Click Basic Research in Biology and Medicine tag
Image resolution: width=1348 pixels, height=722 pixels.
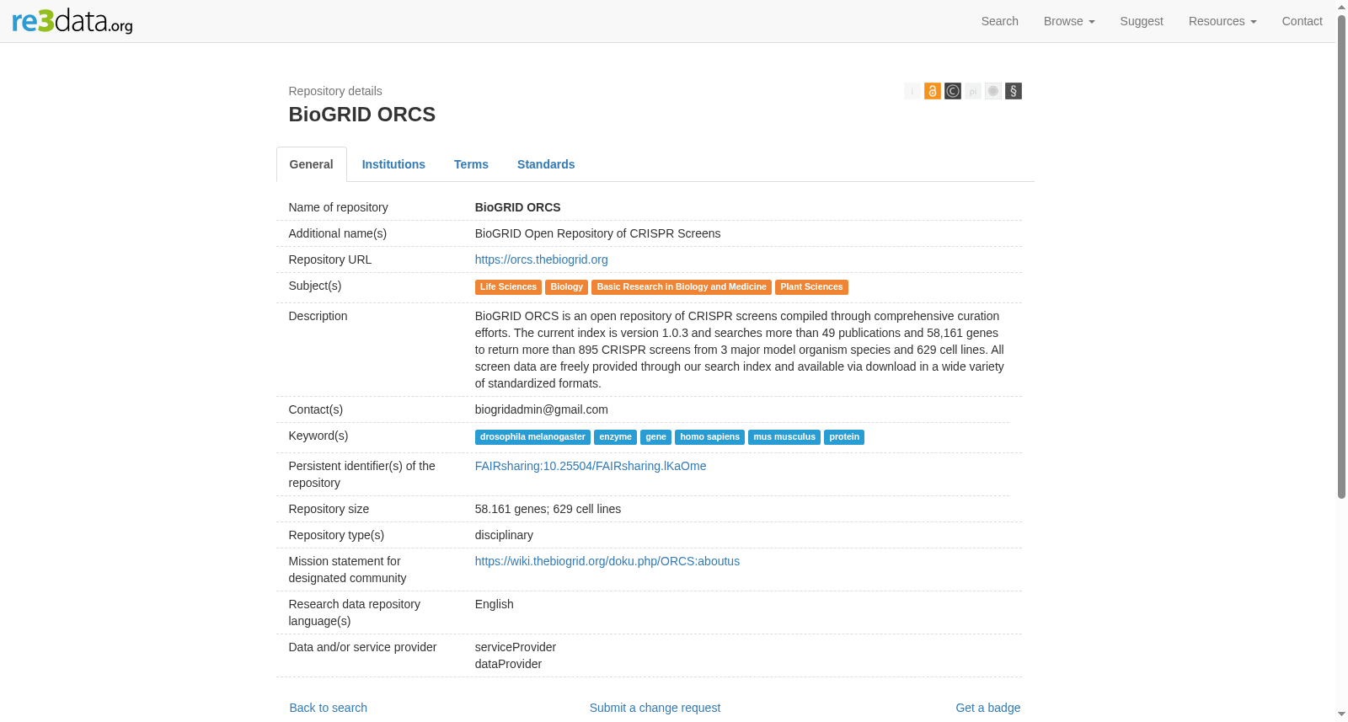tap(682, 287)
